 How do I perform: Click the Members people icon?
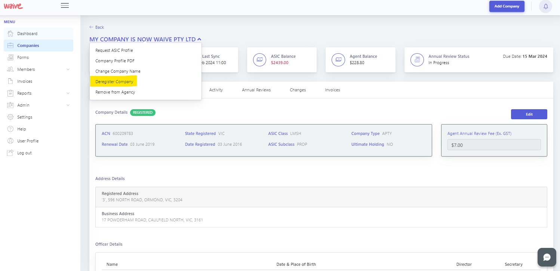coord(10,69)
